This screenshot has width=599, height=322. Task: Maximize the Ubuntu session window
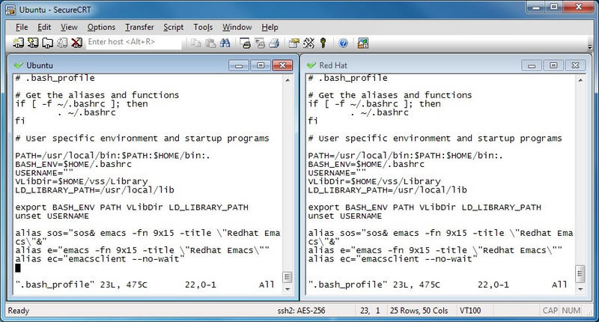(261, 65)
